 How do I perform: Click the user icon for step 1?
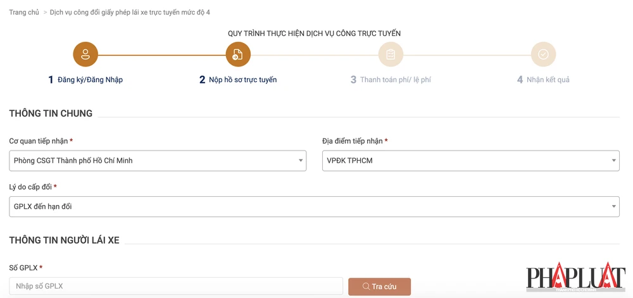click(x=85, y=54)
